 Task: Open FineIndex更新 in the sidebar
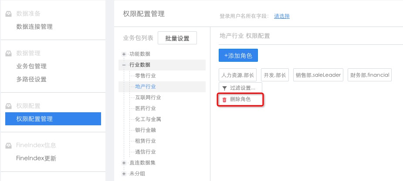pyautogui.click(x=36, y=158)
